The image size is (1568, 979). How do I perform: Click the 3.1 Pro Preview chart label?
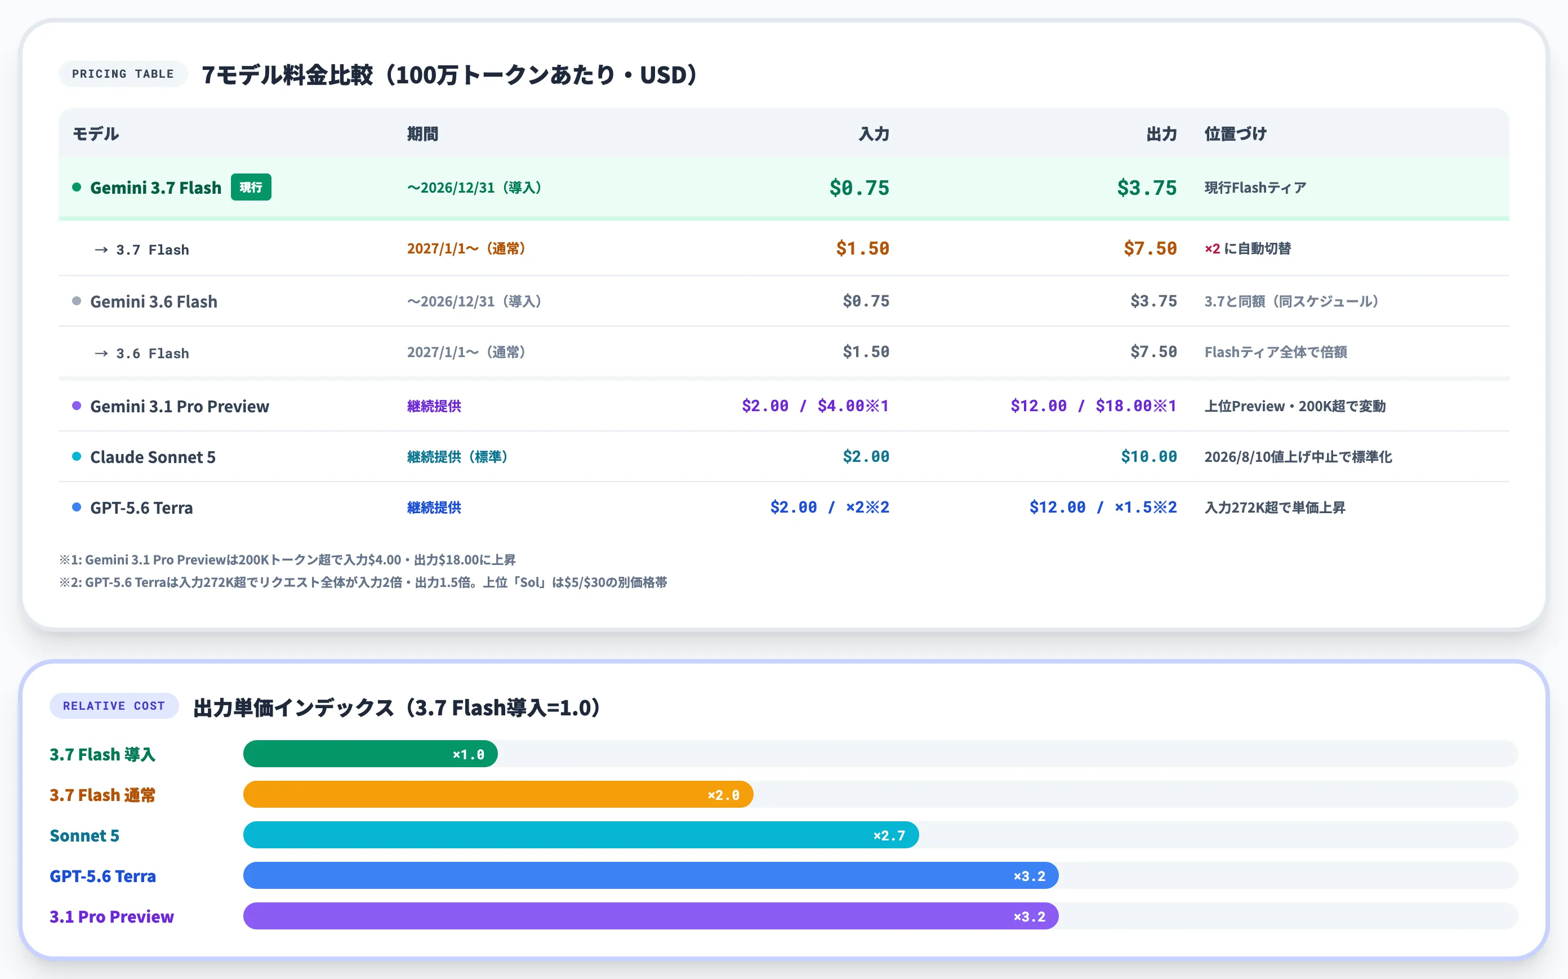click(x=112, y=917)
